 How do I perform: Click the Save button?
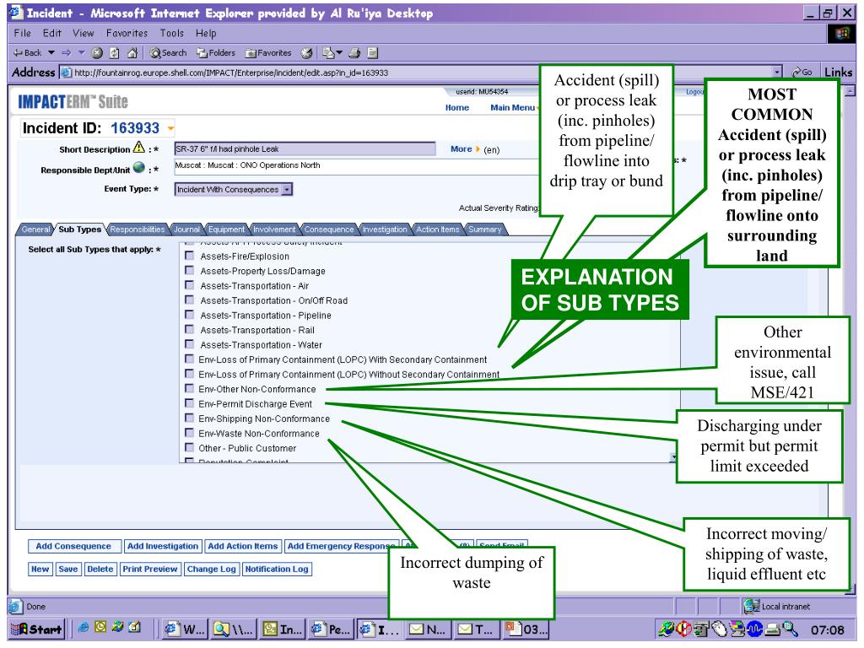67,569
